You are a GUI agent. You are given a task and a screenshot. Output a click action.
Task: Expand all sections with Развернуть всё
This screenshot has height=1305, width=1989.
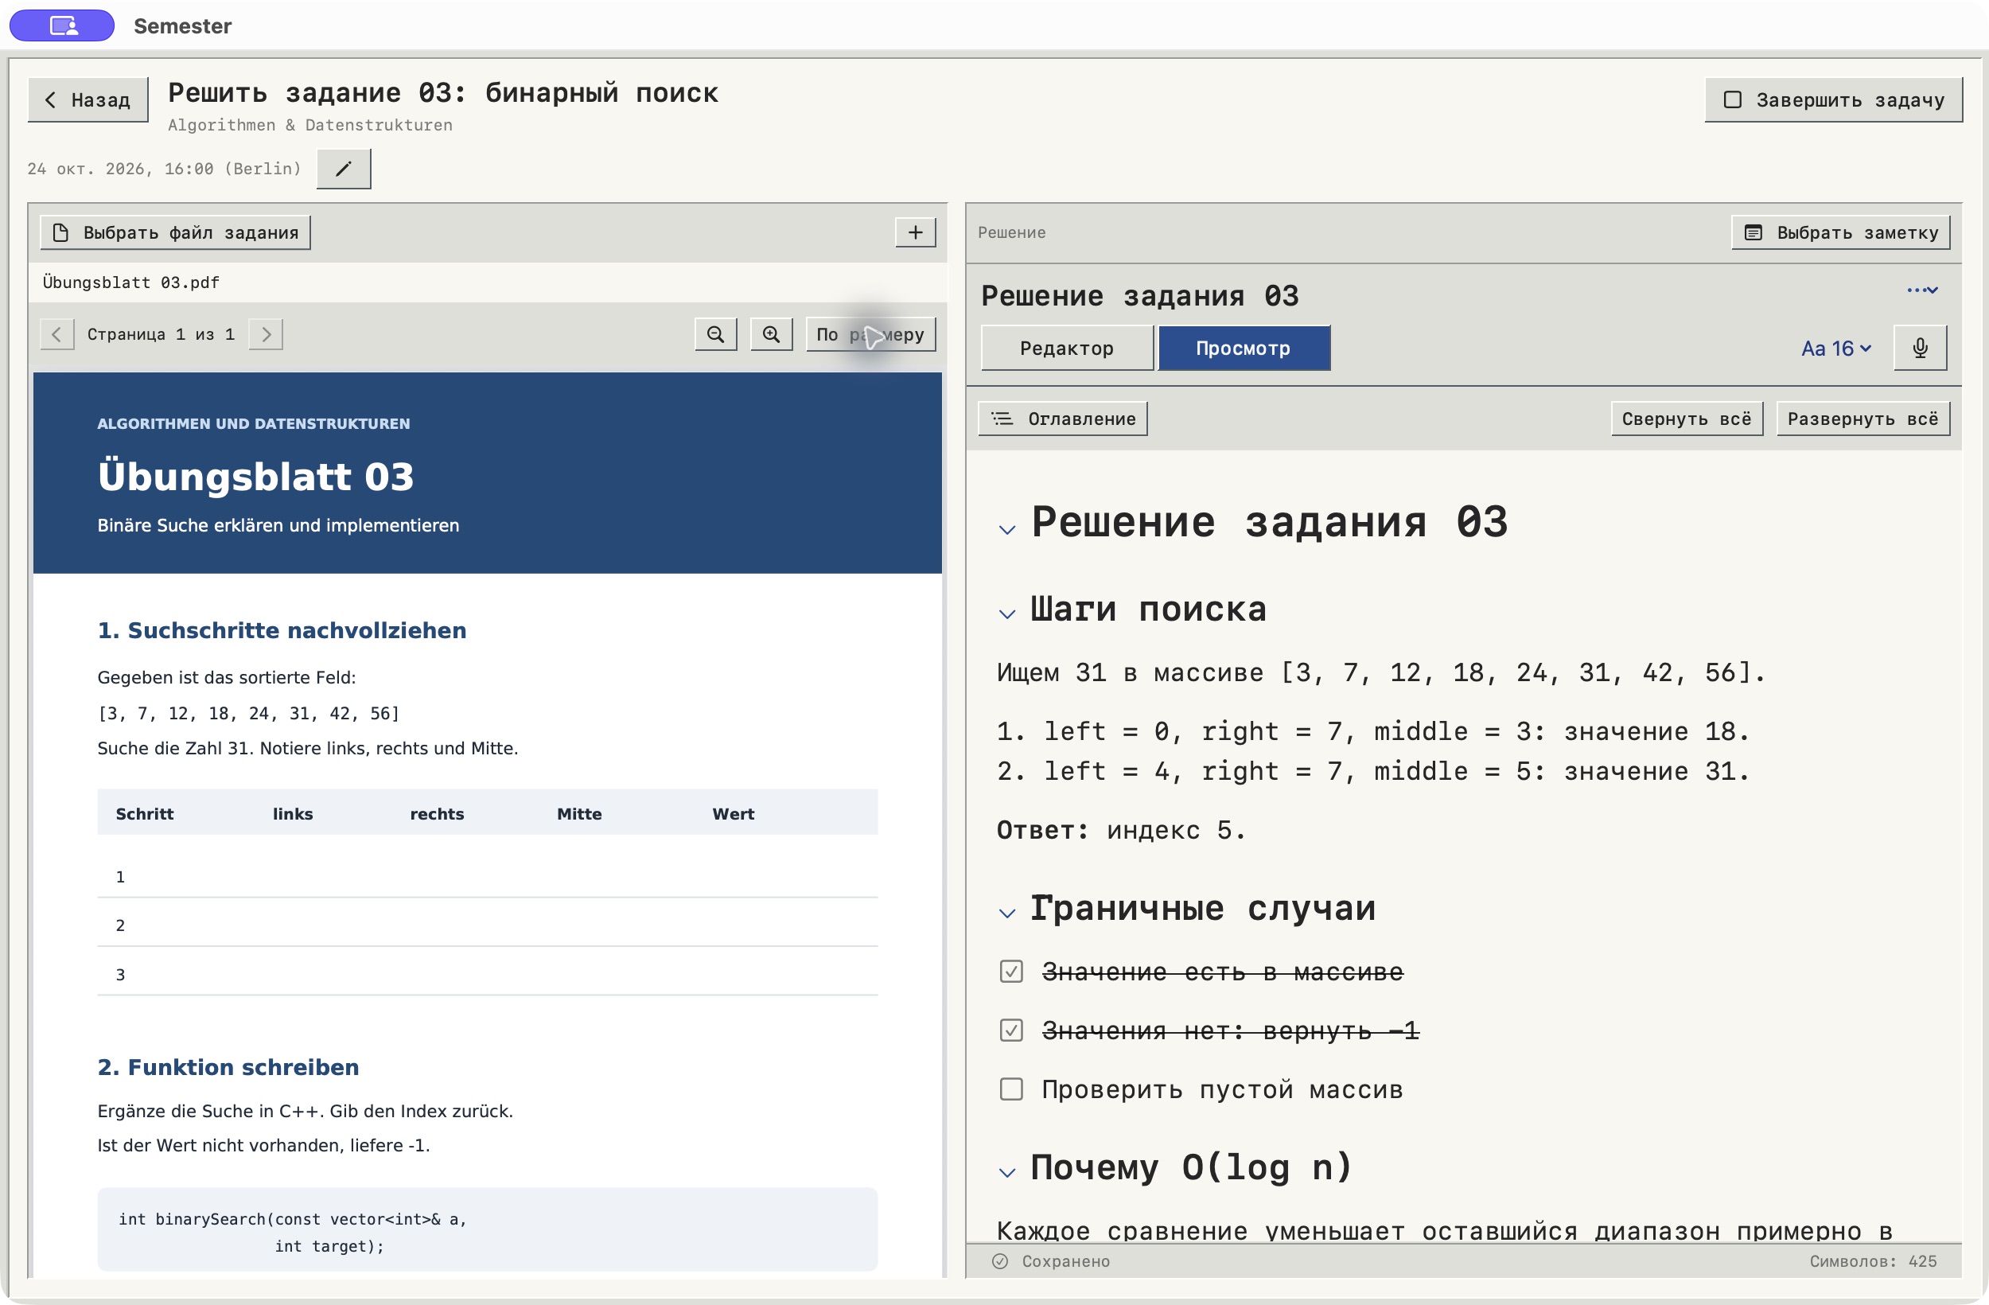pos(1862,419)
